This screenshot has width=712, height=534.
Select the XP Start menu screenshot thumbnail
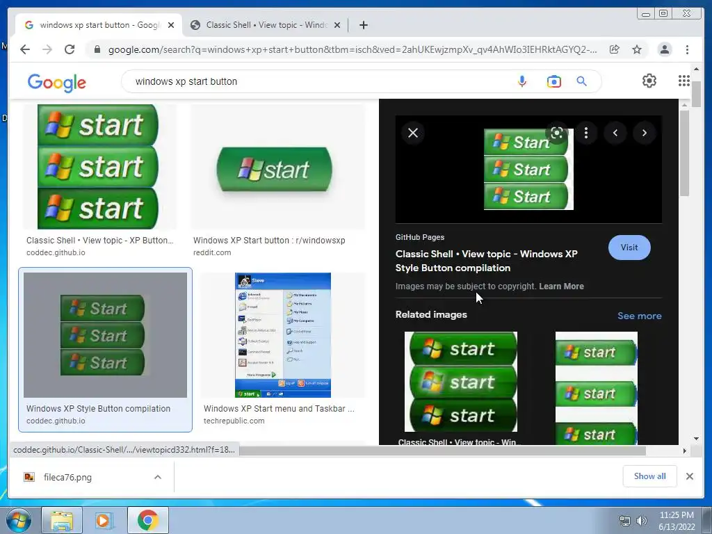(283, 335)
